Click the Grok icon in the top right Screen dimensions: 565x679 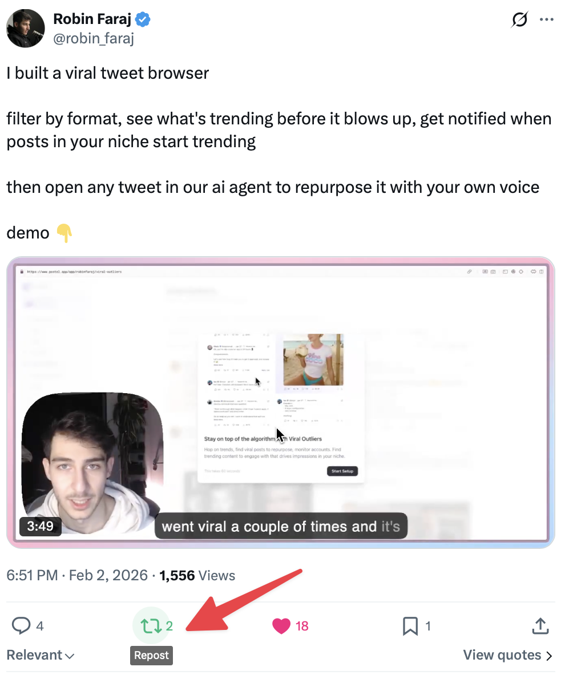tap(519, 19)
